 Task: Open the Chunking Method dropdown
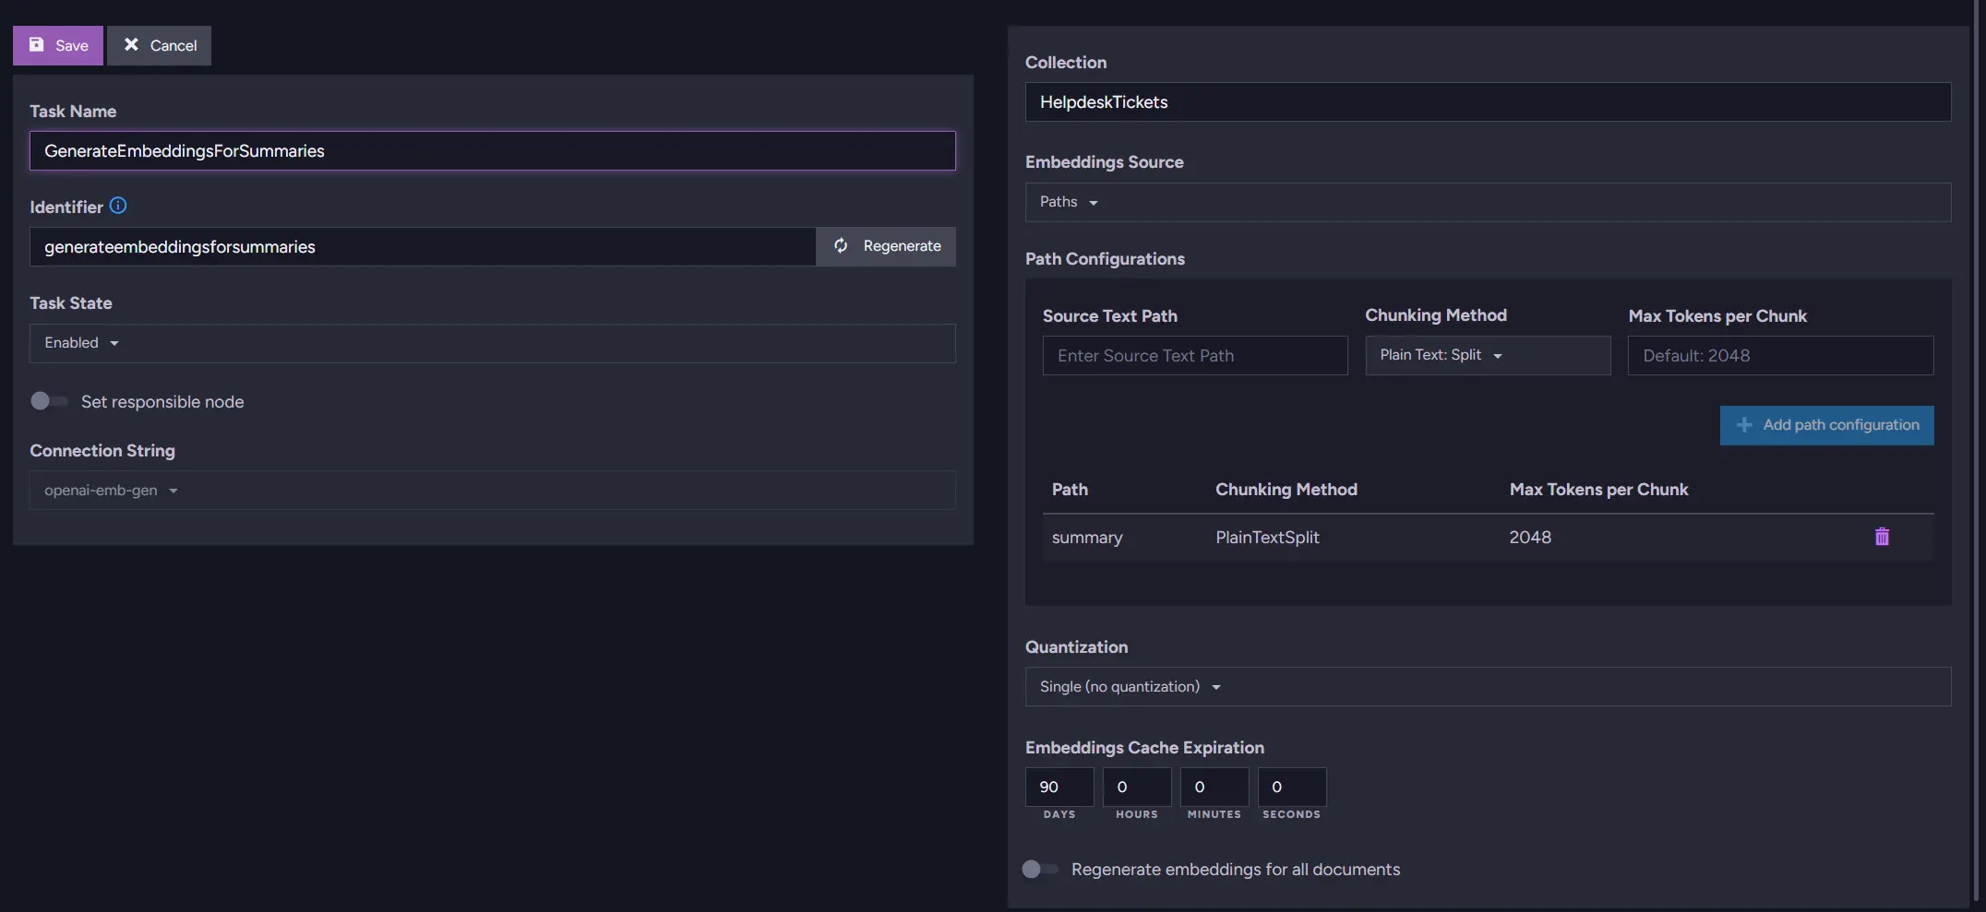coord(1487,355)
